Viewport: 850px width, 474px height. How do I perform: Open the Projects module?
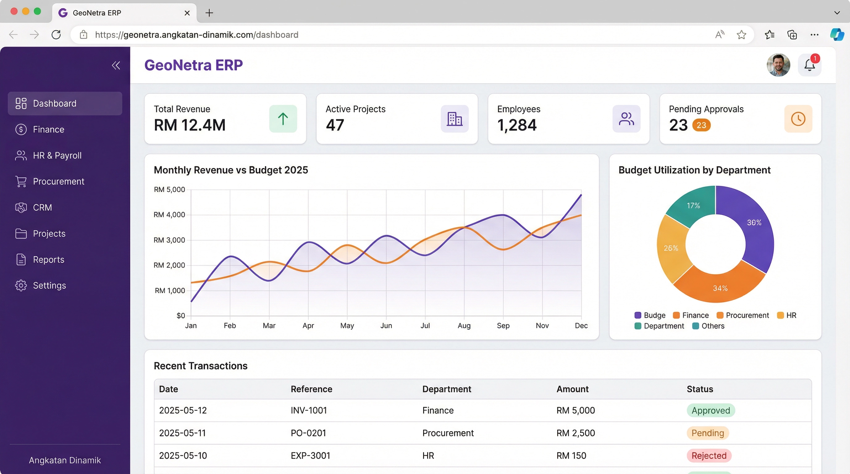[49, 233]
